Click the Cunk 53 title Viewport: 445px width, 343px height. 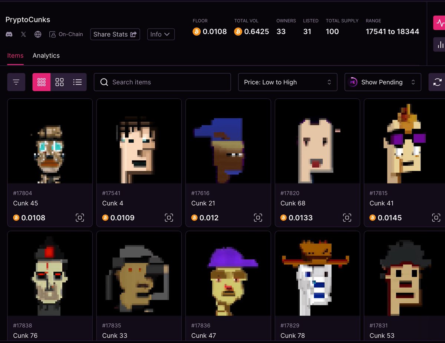382,336
